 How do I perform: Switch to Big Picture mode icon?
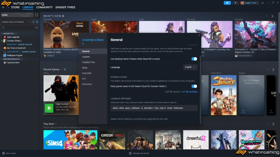pyautogui.click(x=262, y=3)
